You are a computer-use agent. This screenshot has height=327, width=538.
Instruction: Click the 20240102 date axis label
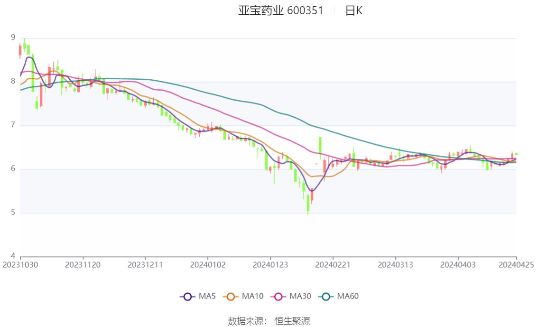(x=208, y=265)
